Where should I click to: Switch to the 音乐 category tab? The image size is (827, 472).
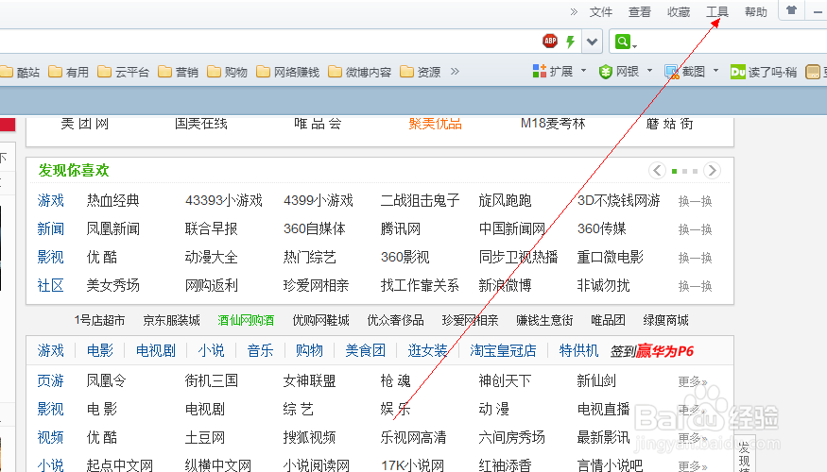tap(260, 351)
